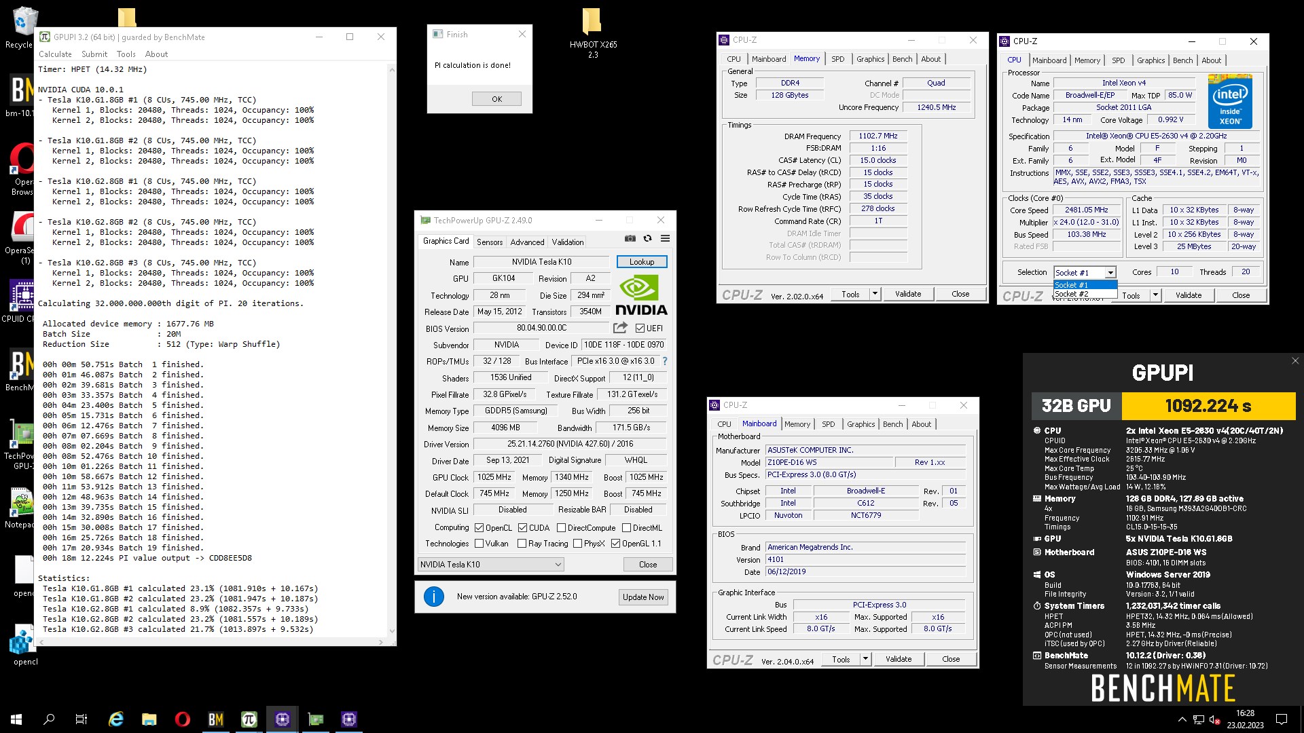1304x733 pixels.
Task: Click the Close button in GPU-Z
Action: [648, 565]
